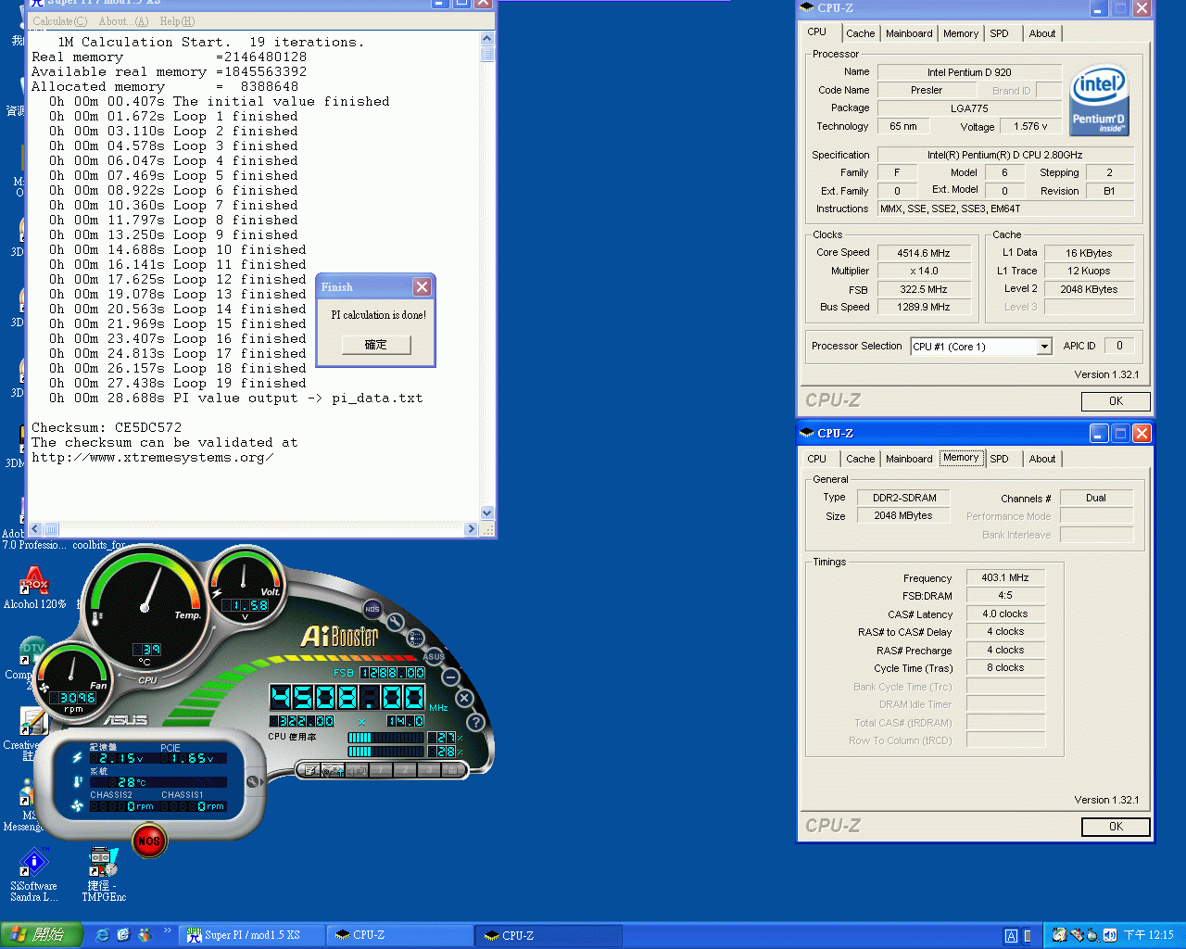Image resolution: width=1186 pixels, height=949 pixels.
Task: Click the Intel Pentium D logo in CPU-Z
Action: point(1099,101)
